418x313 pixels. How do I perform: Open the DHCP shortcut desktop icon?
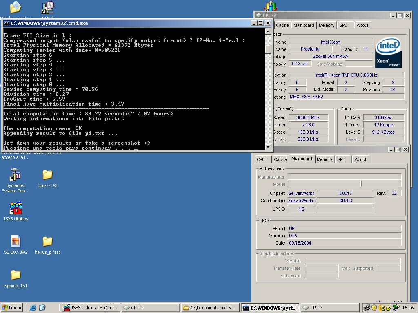tap(48, 7)
